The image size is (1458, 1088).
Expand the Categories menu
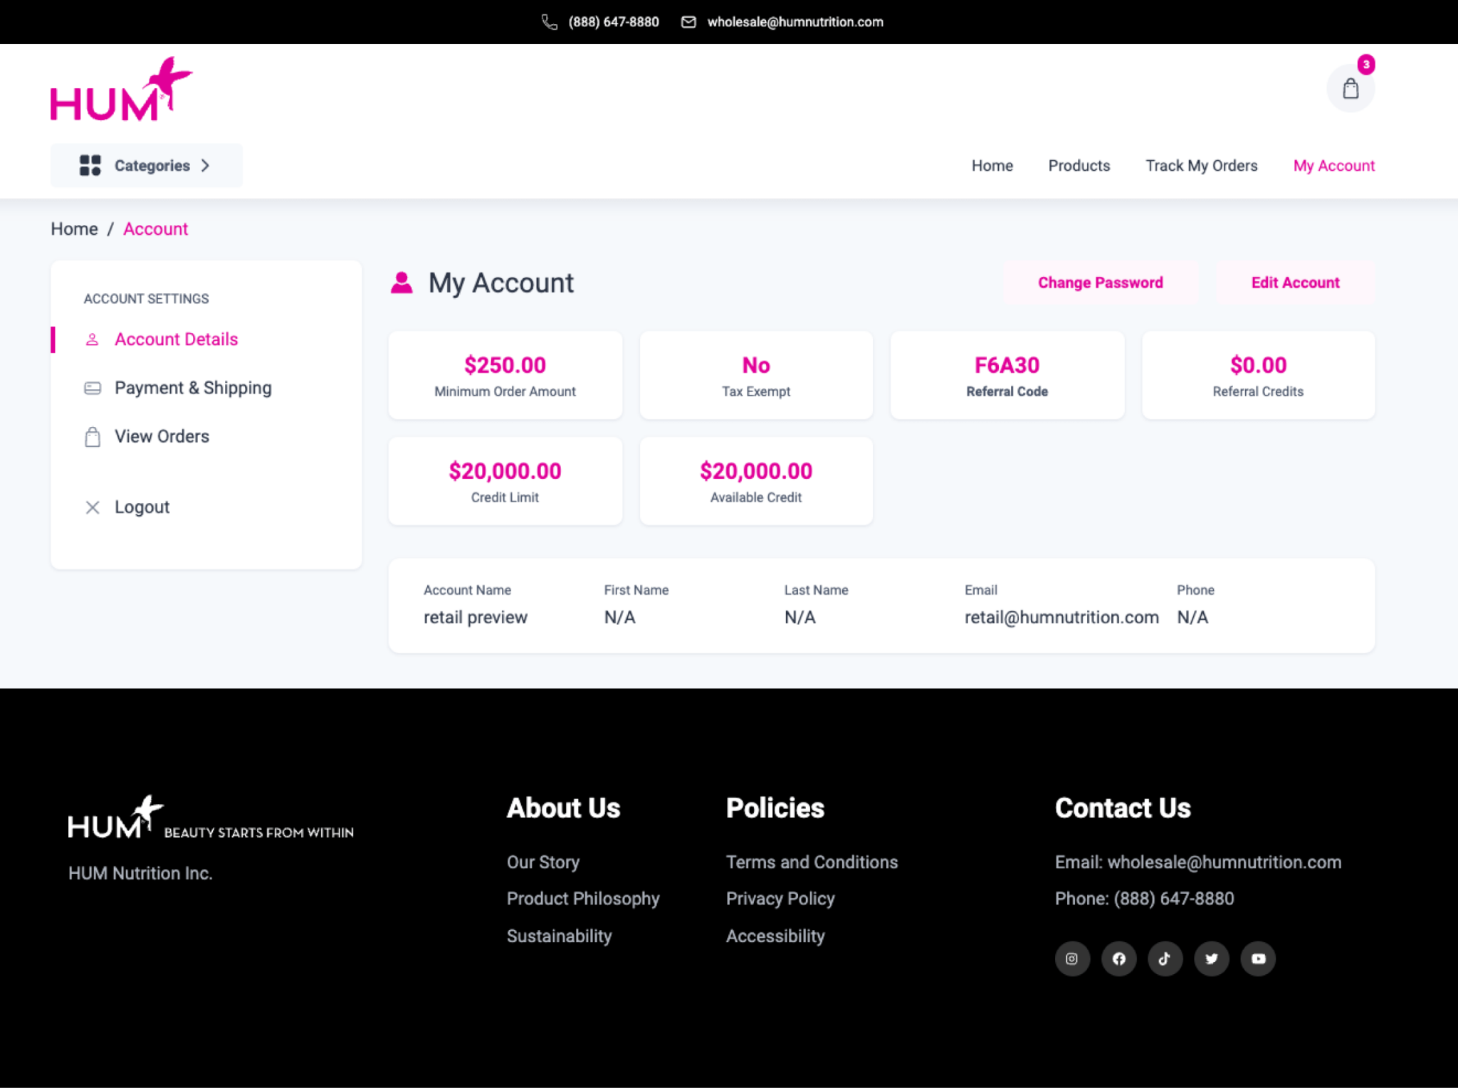[146, 166]
